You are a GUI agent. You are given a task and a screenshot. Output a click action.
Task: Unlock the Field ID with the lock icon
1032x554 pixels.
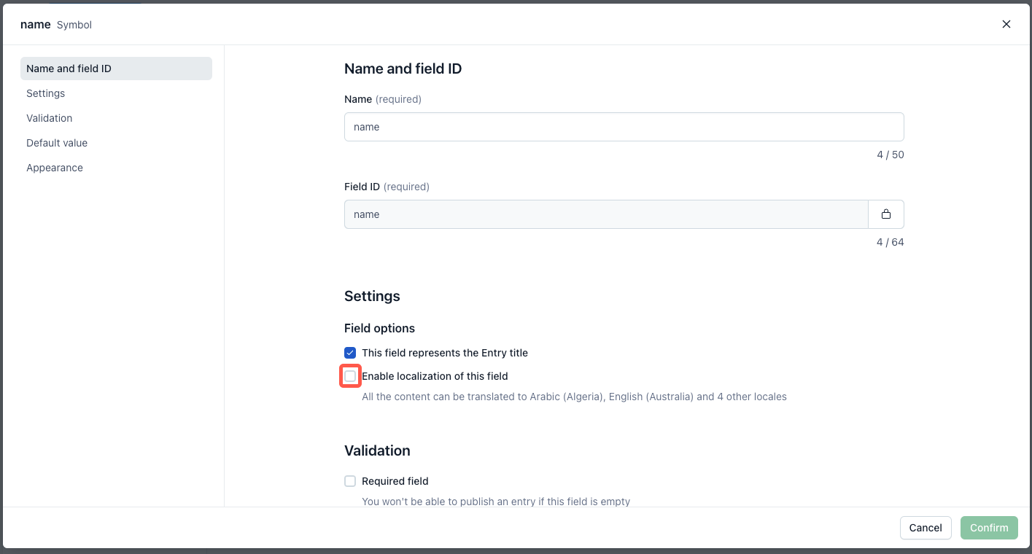click(886, 214)
